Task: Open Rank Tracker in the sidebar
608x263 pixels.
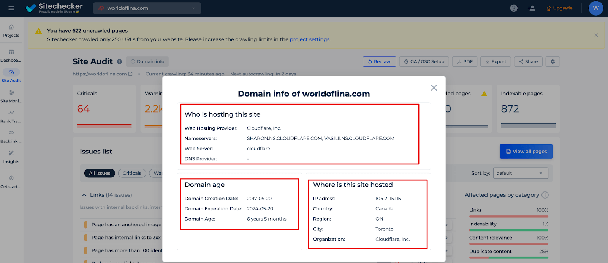Action: tap(11, 116)
